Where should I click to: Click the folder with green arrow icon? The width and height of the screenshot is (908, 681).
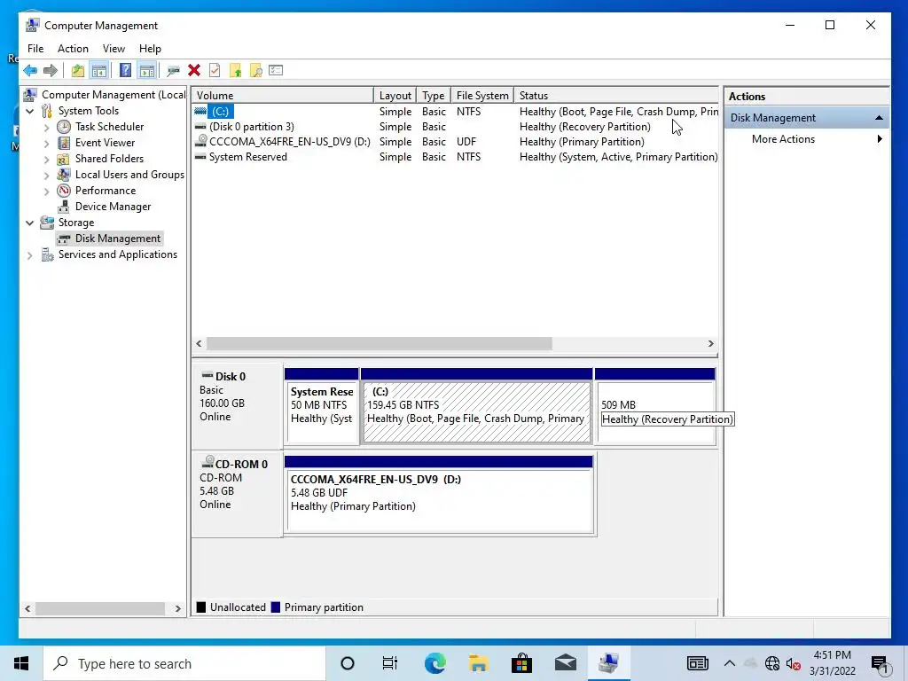point(235,71)
